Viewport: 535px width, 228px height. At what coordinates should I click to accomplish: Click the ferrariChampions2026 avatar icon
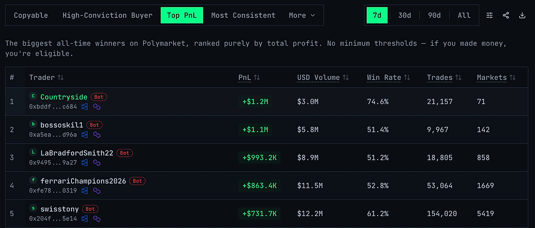[x=33, y=180]
